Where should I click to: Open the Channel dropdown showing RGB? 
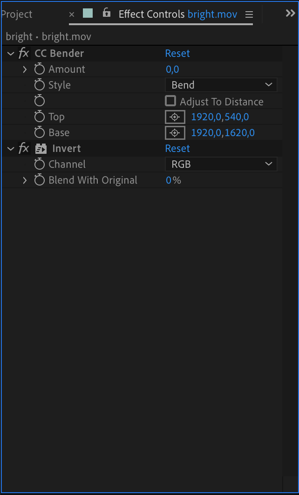click(x=221, y=165)
